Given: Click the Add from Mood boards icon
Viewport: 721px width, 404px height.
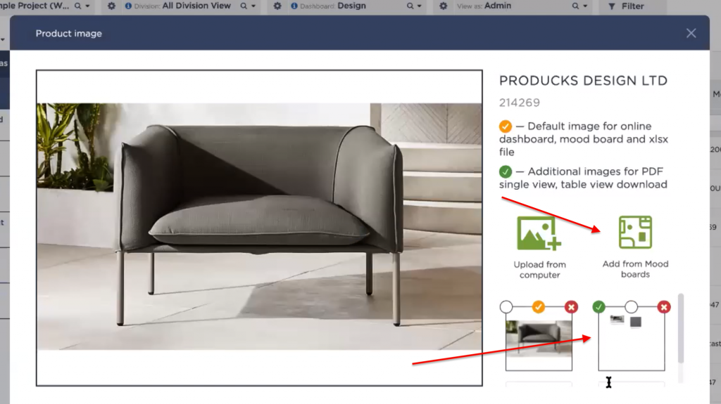Looking at the screenshot, I should point(636,233).
